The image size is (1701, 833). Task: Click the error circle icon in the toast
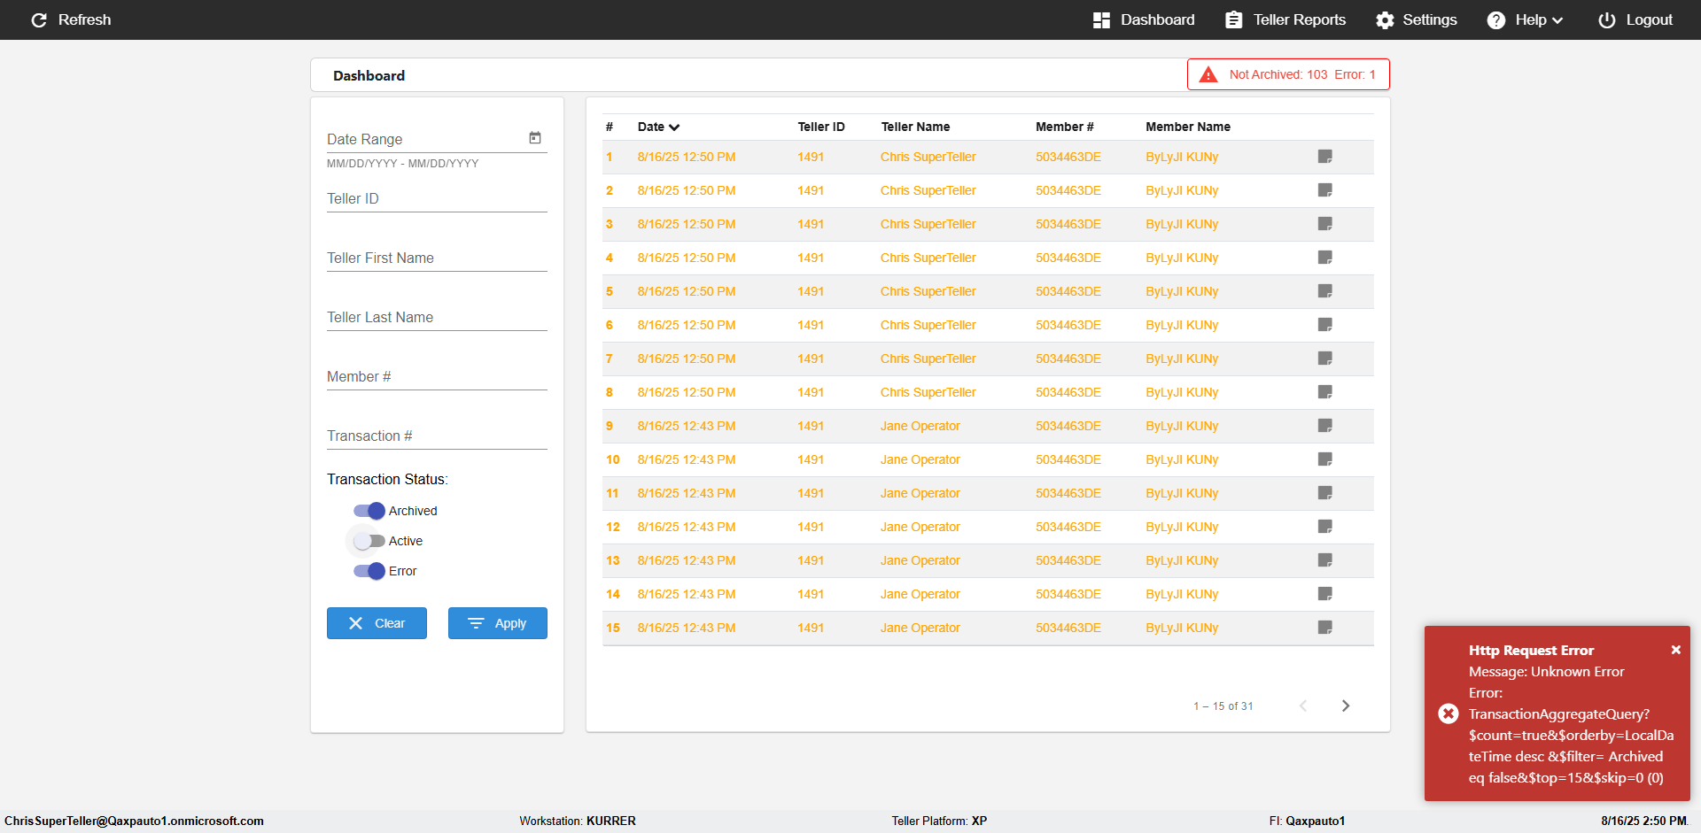pyautogui.click(x=1449, y=713)
